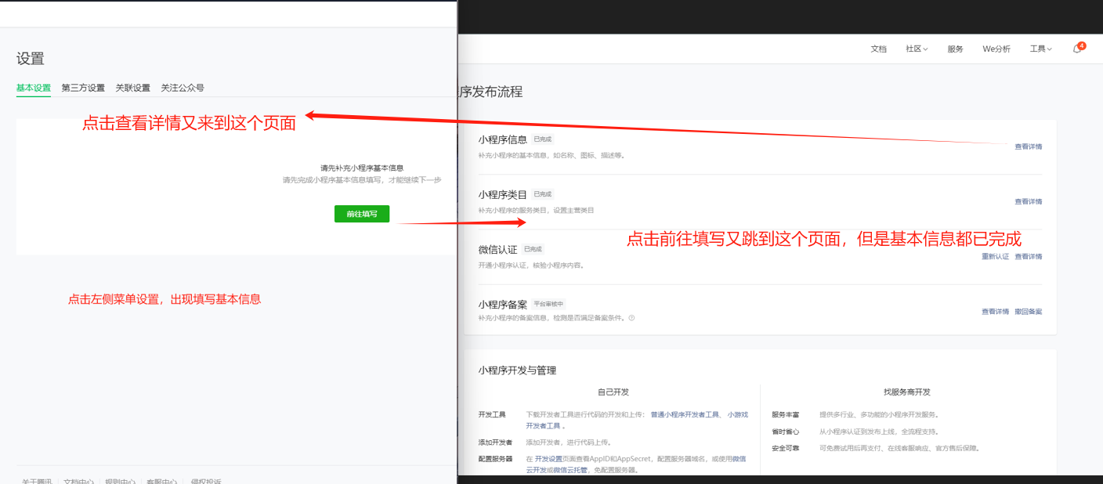Switch to the 关注公众号 tab

pyautogui.click(x=183, y=88)
